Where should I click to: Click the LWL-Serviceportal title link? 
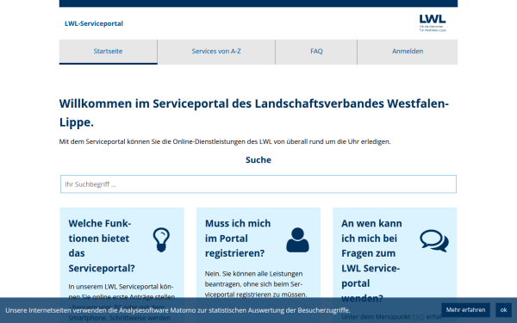coord(94,23)
